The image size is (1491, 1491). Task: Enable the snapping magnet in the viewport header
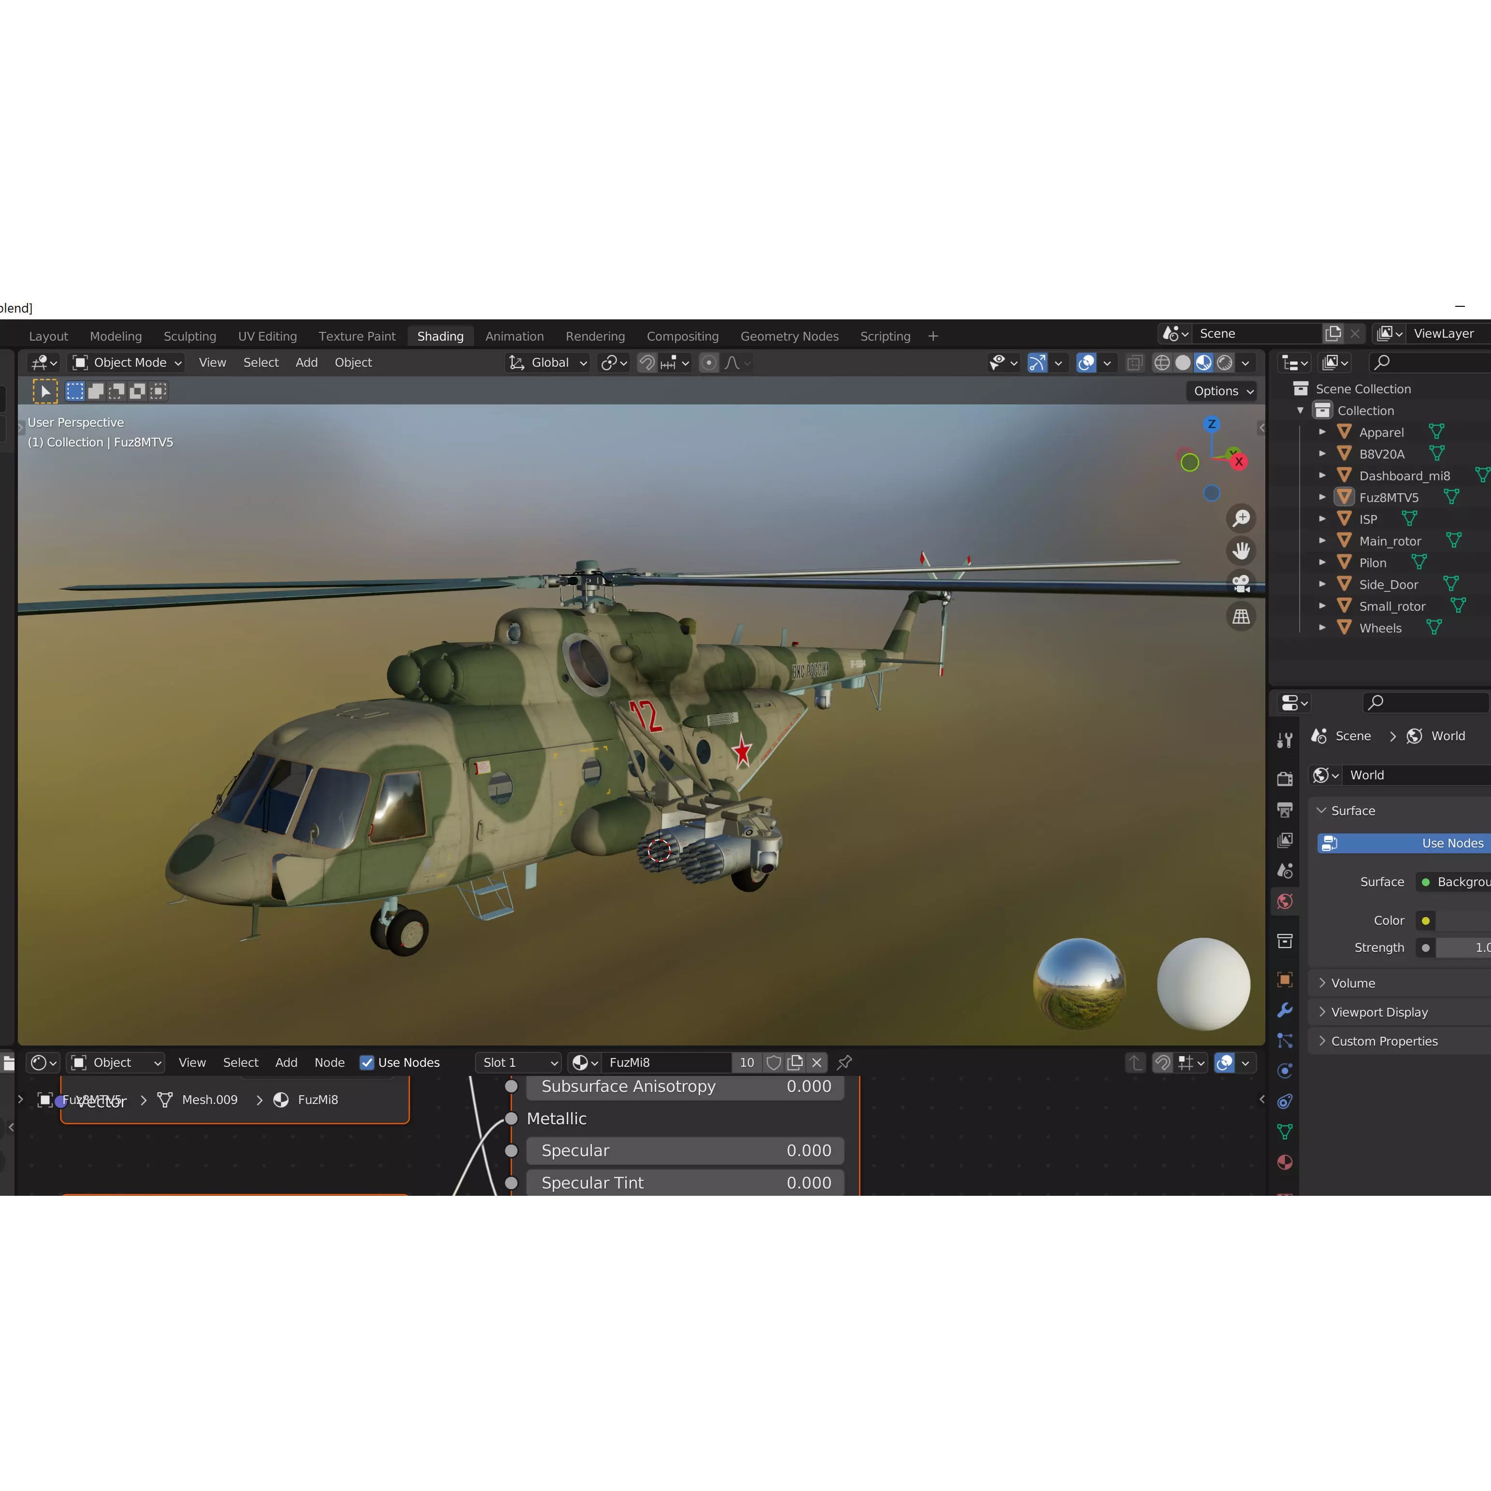click(x=647, y=363)
